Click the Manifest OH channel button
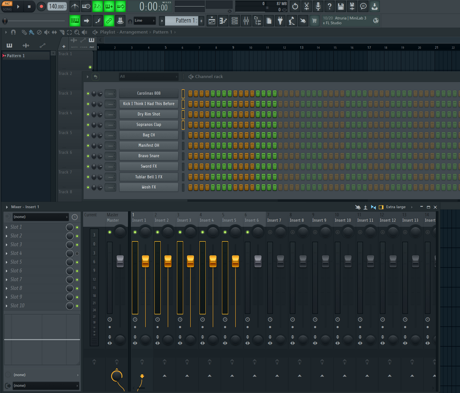Viewport: 460px width, 393px height. tap(149, 146)
